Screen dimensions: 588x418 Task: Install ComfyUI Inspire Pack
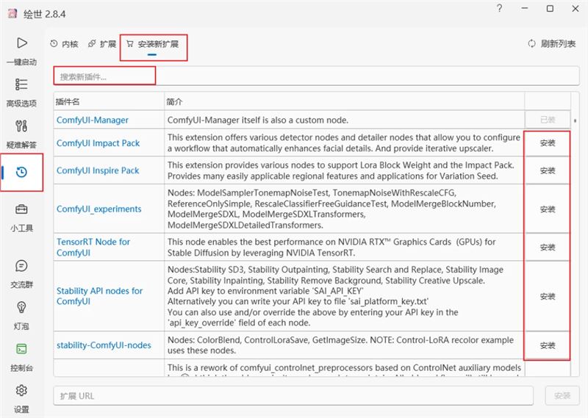(548, 171)
